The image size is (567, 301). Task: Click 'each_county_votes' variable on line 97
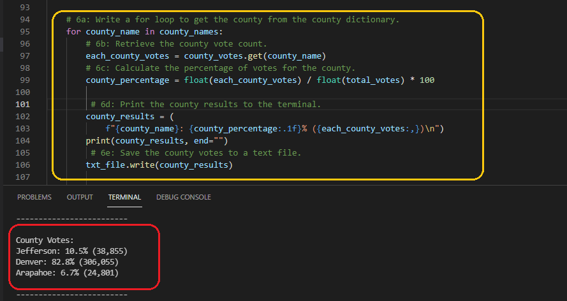click(128, 56)
